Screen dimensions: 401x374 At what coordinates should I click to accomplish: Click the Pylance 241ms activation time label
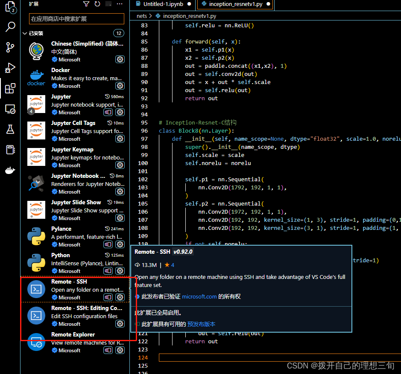click(114, 229)
